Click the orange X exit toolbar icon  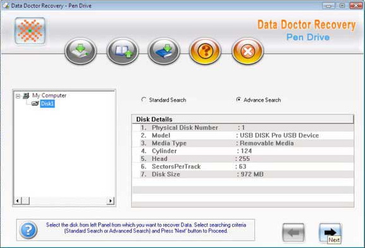(x=247, y=51)
